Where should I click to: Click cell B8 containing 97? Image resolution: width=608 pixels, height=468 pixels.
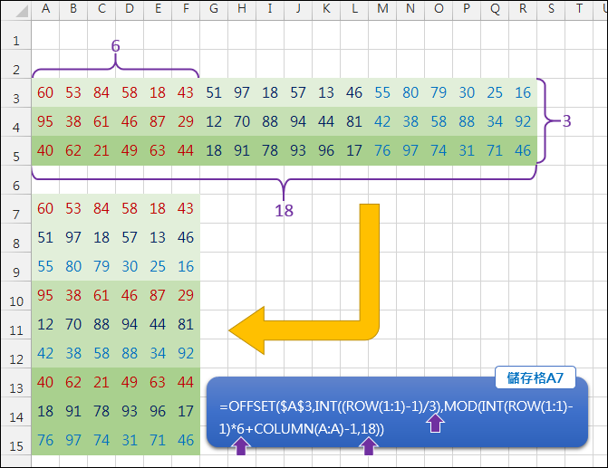tap(73, 237)
